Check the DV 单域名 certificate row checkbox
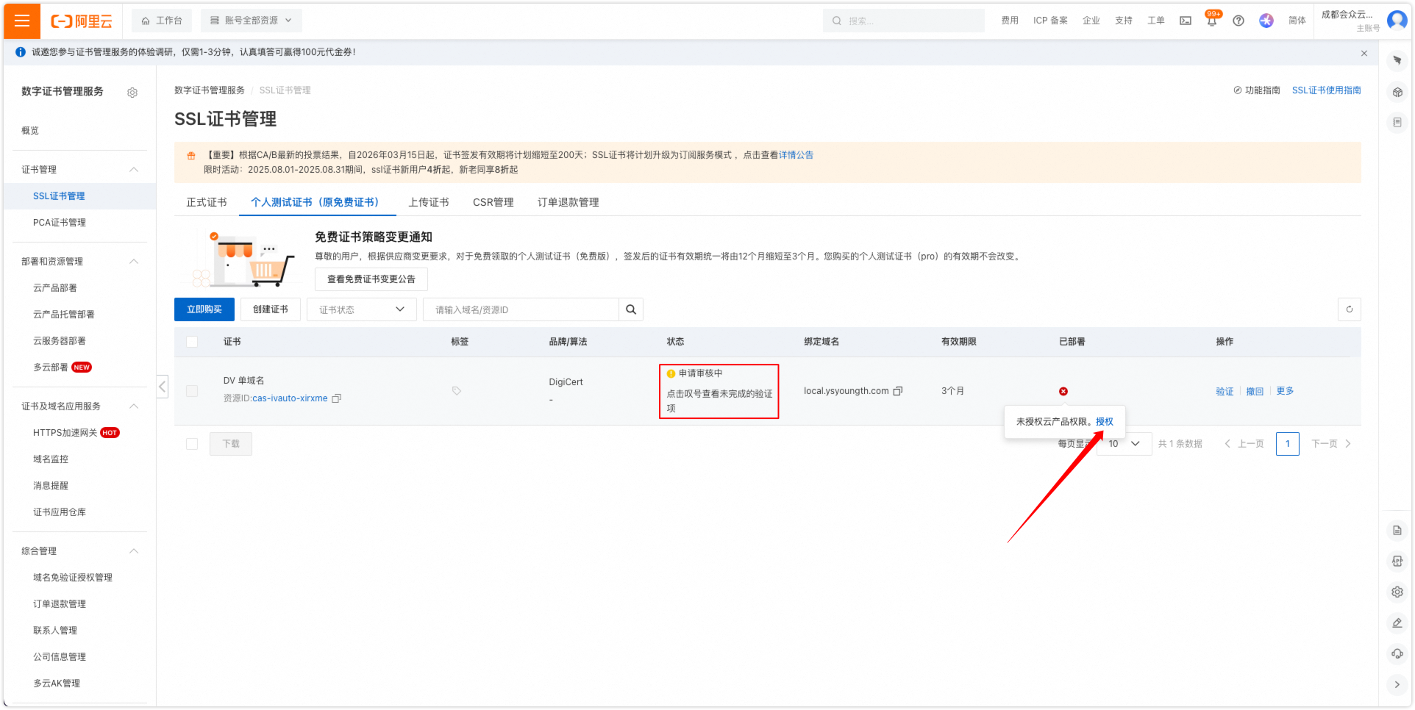 (192, 391)
